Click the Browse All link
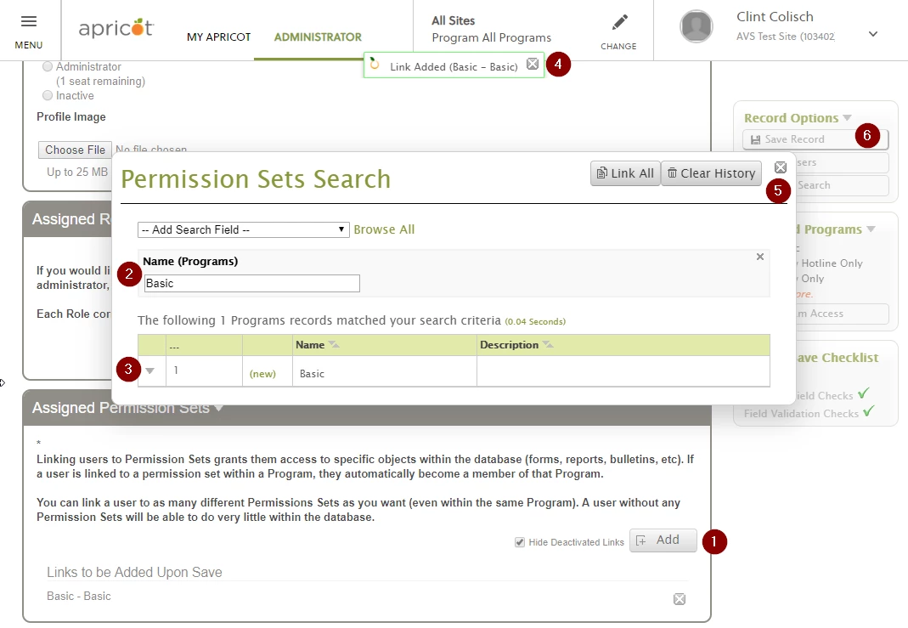 384,229
